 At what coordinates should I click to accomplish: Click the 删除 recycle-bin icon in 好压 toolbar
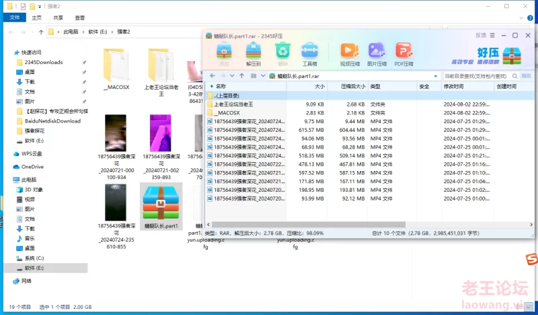(x=282, y=54)
